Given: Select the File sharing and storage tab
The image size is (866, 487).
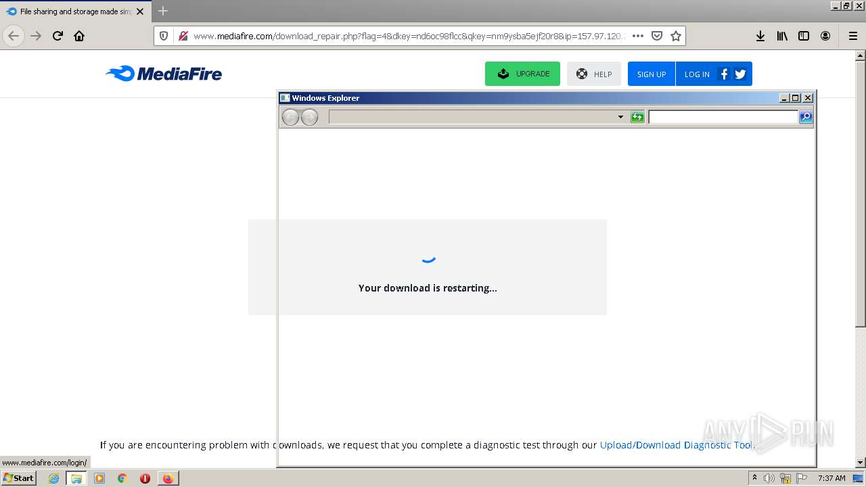Looking at the screenshot, I should [x=76, y=11].
